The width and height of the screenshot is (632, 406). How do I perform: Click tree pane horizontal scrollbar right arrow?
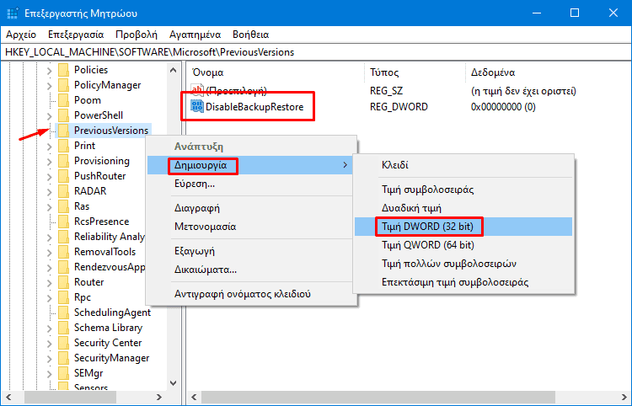[x=159, y=397]
